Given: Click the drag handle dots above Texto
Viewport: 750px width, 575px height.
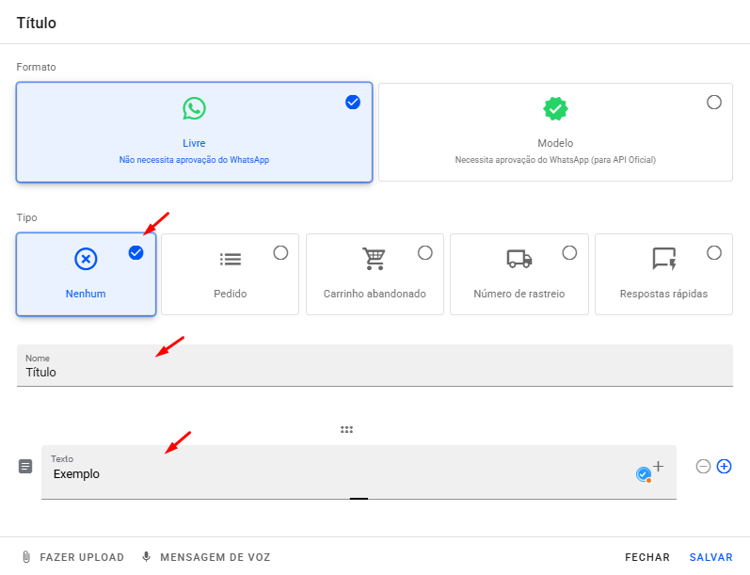Looking at the screenshot, I should pyautogui.click(x=346, y=430).
